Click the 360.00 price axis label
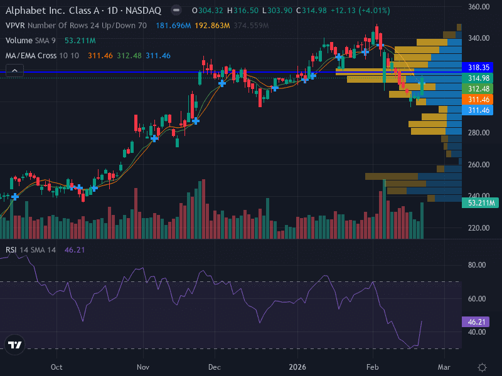The image size is (502, 376). click(479, 7)
